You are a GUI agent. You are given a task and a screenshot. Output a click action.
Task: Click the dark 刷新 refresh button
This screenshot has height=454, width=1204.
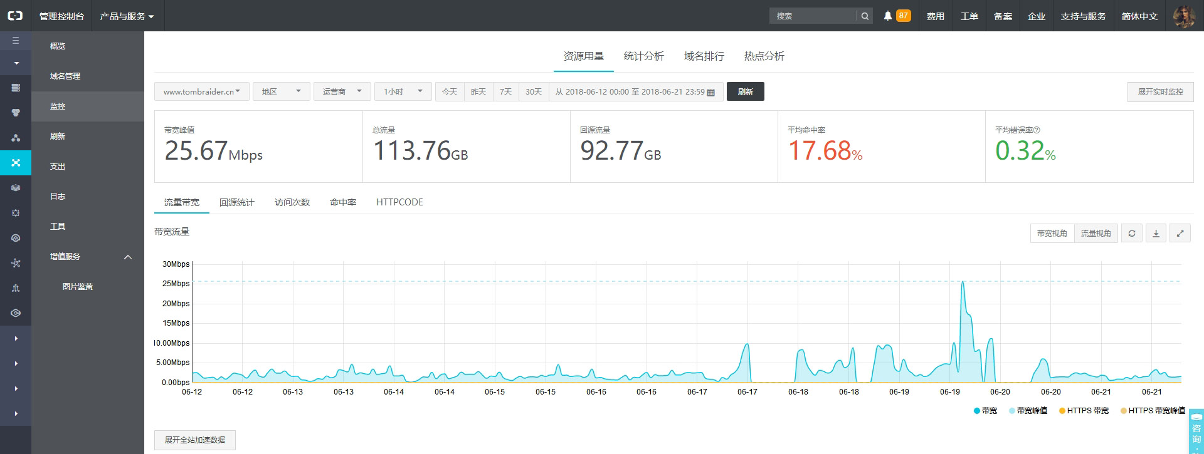click(x=746, y=91)
